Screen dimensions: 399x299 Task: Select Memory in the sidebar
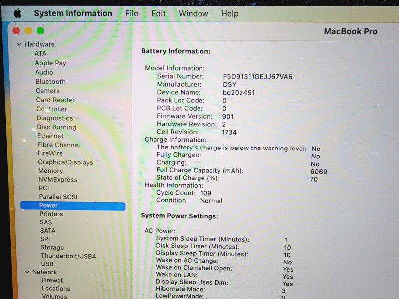[x=51, y=171]
